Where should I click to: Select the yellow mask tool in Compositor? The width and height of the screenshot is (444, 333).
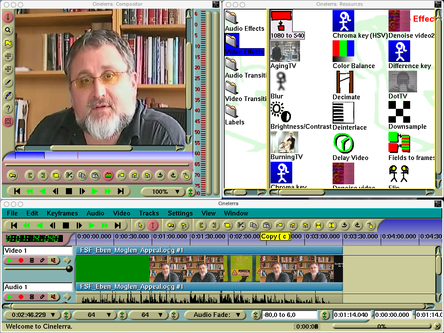point(8,43)
